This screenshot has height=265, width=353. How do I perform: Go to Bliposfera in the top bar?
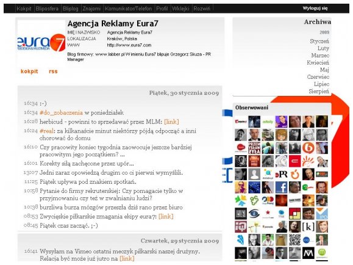(47, 9)
